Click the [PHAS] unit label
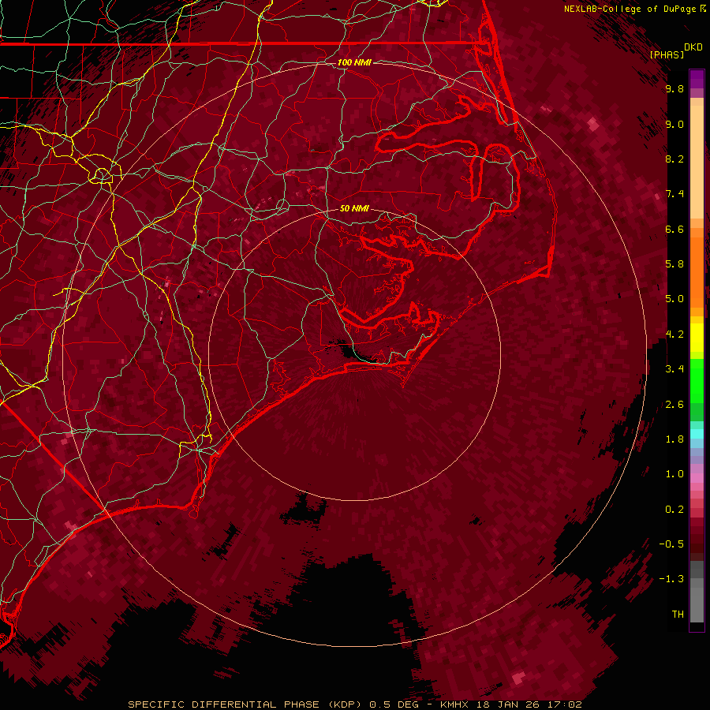This screenshot has width=710, height=710. click(x=667, y=54)
